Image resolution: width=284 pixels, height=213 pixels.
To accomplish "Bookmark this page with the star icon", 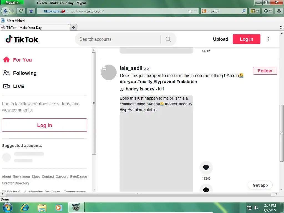I will (x=190, y=11).
